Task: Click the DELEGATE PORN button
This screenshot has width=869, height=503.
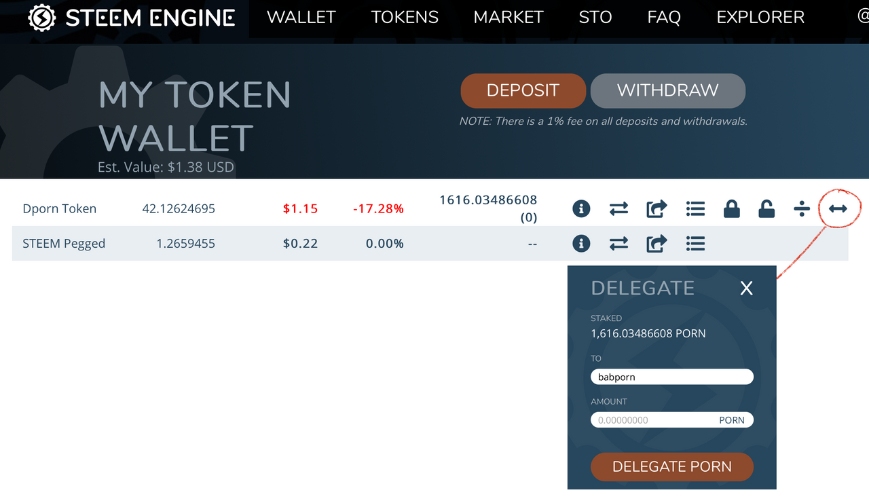Action: point(672,467)
